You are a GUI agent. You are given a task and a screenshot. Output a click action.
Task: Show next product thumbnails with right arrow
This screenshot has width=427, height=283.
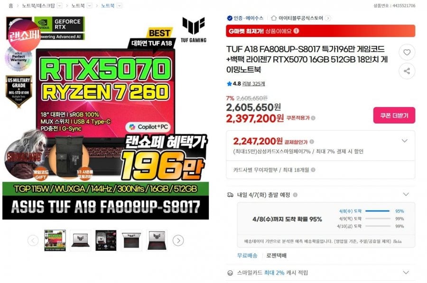coord(178,240)
